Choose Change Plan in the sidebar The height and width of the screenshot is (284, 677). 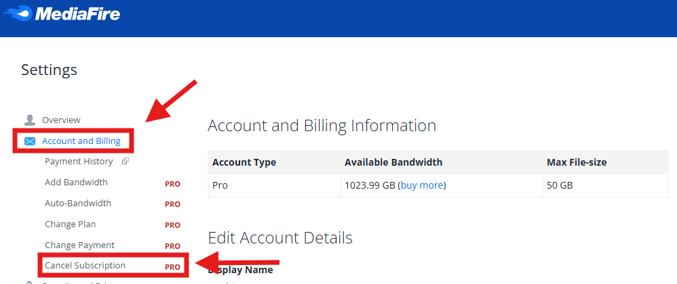[x=70, y=224]
